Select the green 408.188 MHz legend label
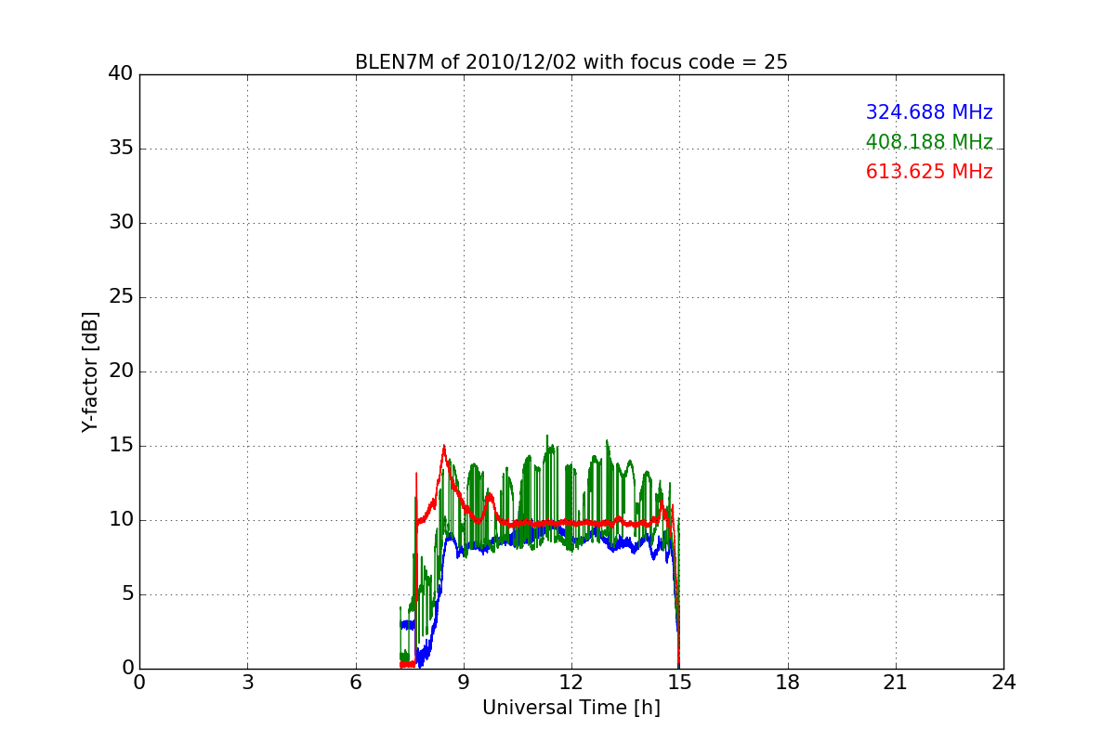 coord(929,142)
